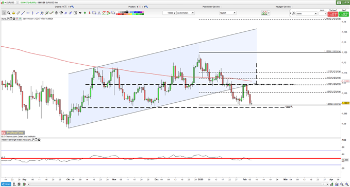Activate the magnifier zoom tool
The width and height of the screenshot is (350, 187).
(x=9, y=13)
